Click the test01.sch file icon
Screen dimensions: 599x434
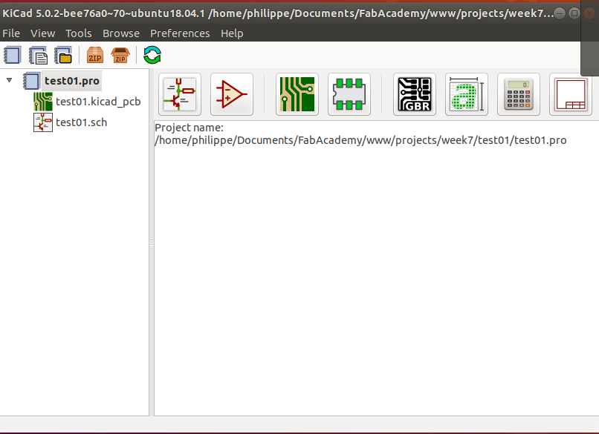point(43,122)
